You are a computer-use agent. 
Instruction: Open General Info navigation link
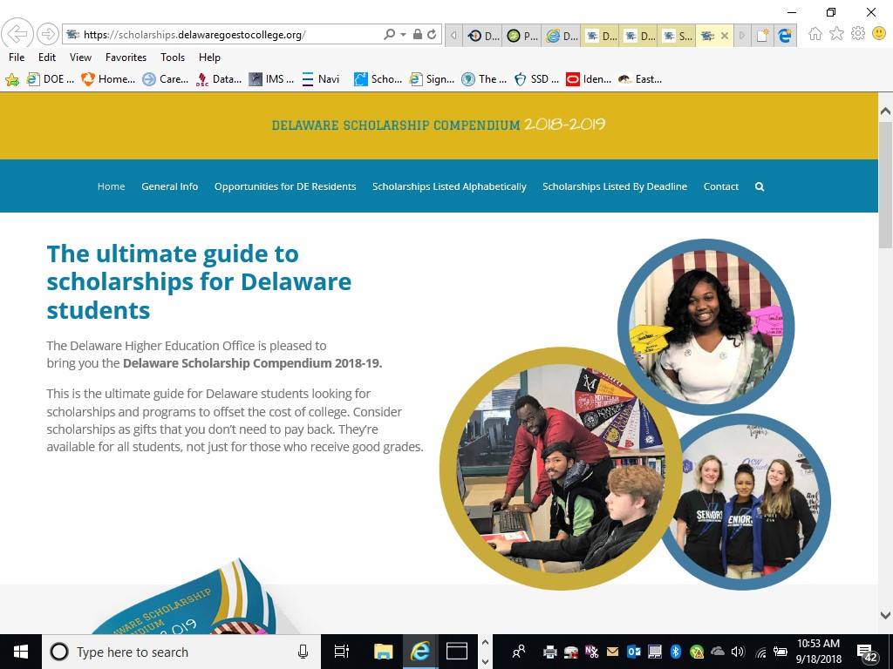point(170,186)
